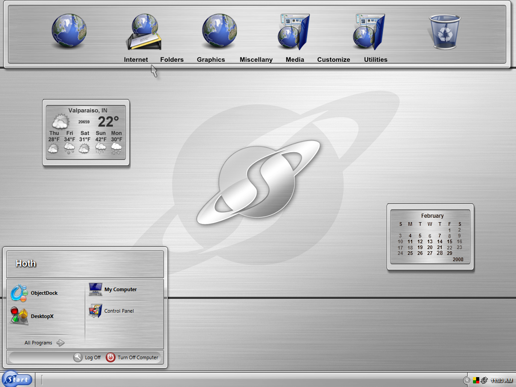Viewport: 516px width, 387px height.
Task: Switch to the Internet tab
Action: click(136, 60)
